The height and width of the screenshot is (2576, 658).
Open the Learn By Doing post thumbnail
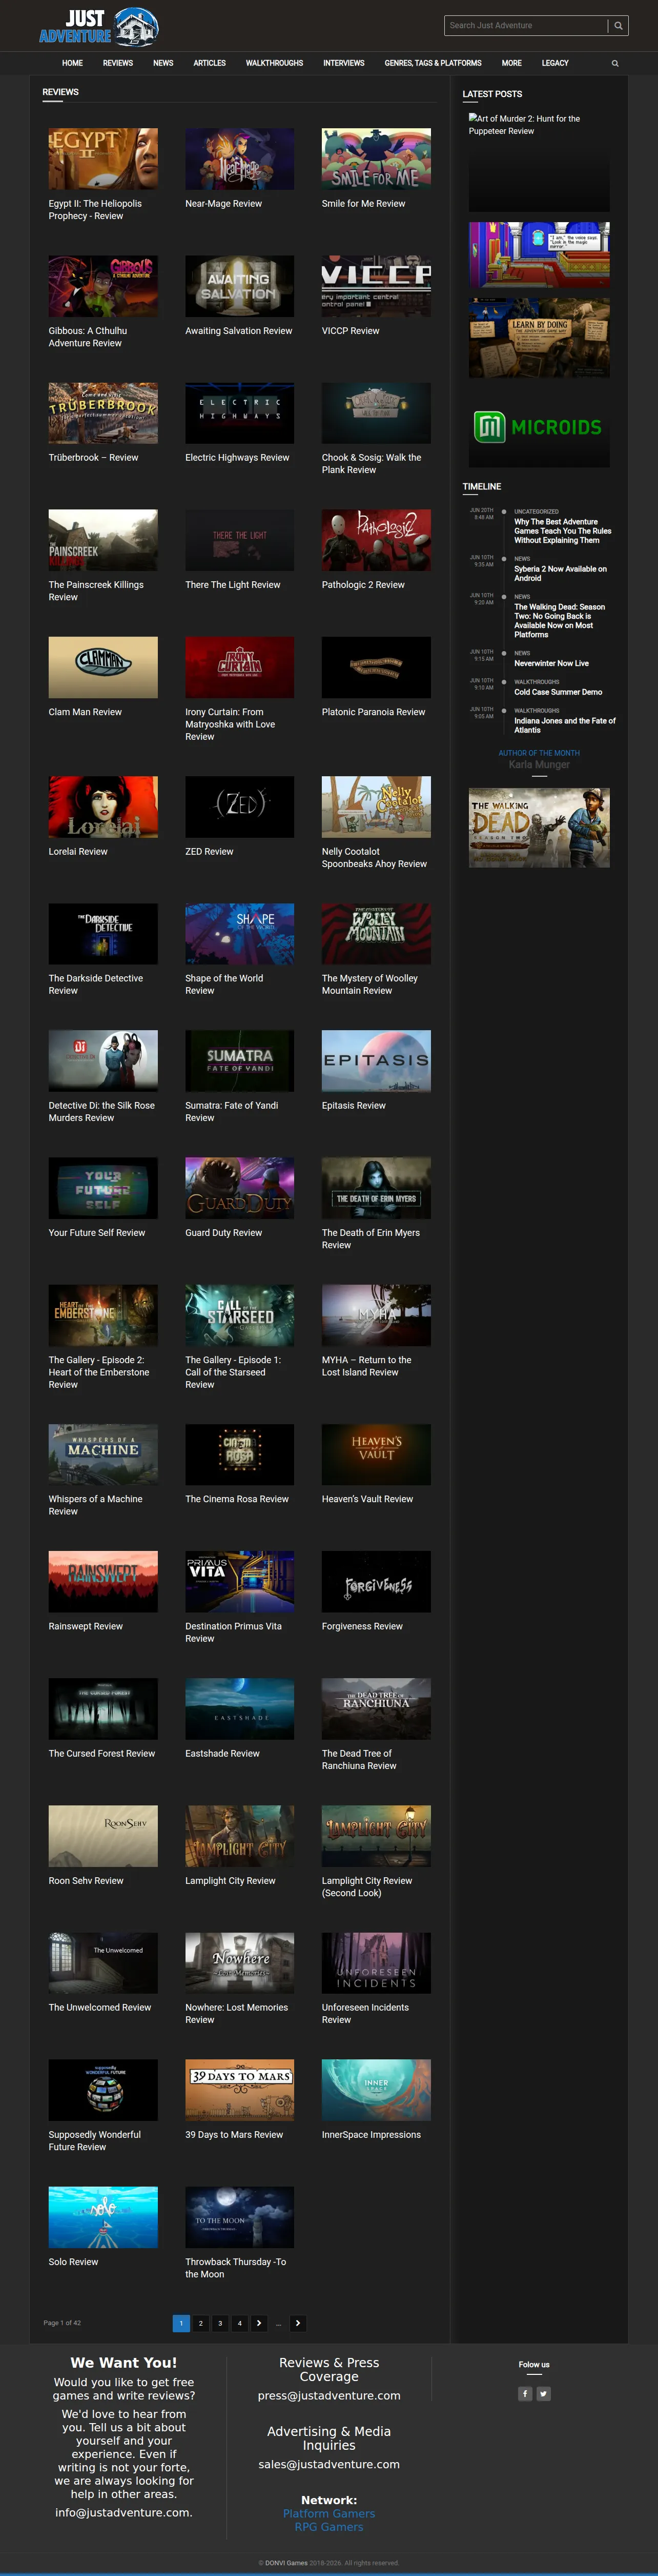click(x=539, y=338)
